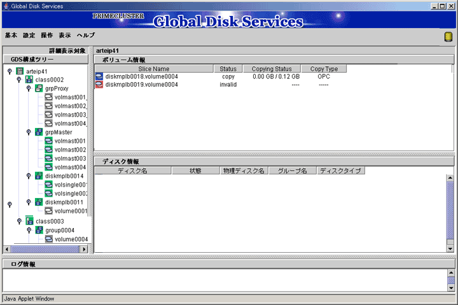This screenshot has height=305, width=458.
Task: Click the Slice Name column header
Action: pos(154,69)
